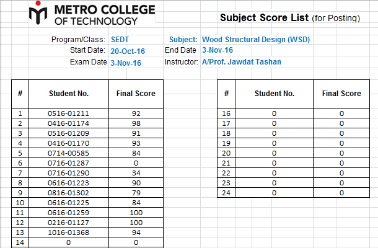The image size is (378, 248).
Task: Select student number 0416-01174
Action: point(68,123)
